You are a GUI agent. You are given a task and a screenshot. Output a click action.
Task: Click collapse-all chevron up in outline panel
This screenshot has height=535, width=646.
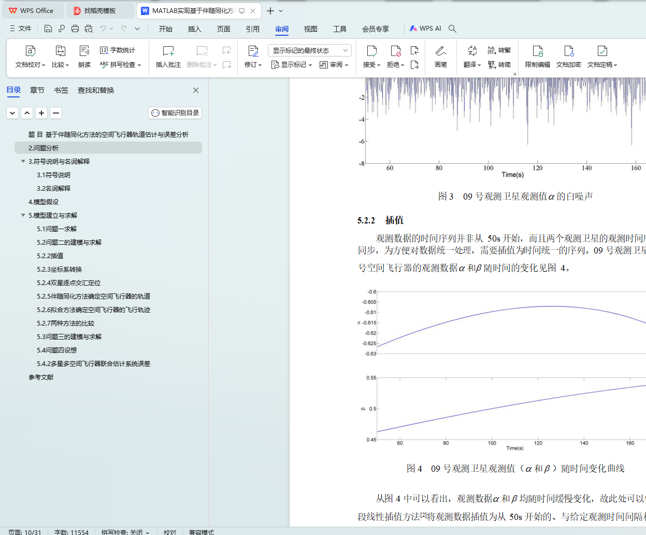pos(27,113)
